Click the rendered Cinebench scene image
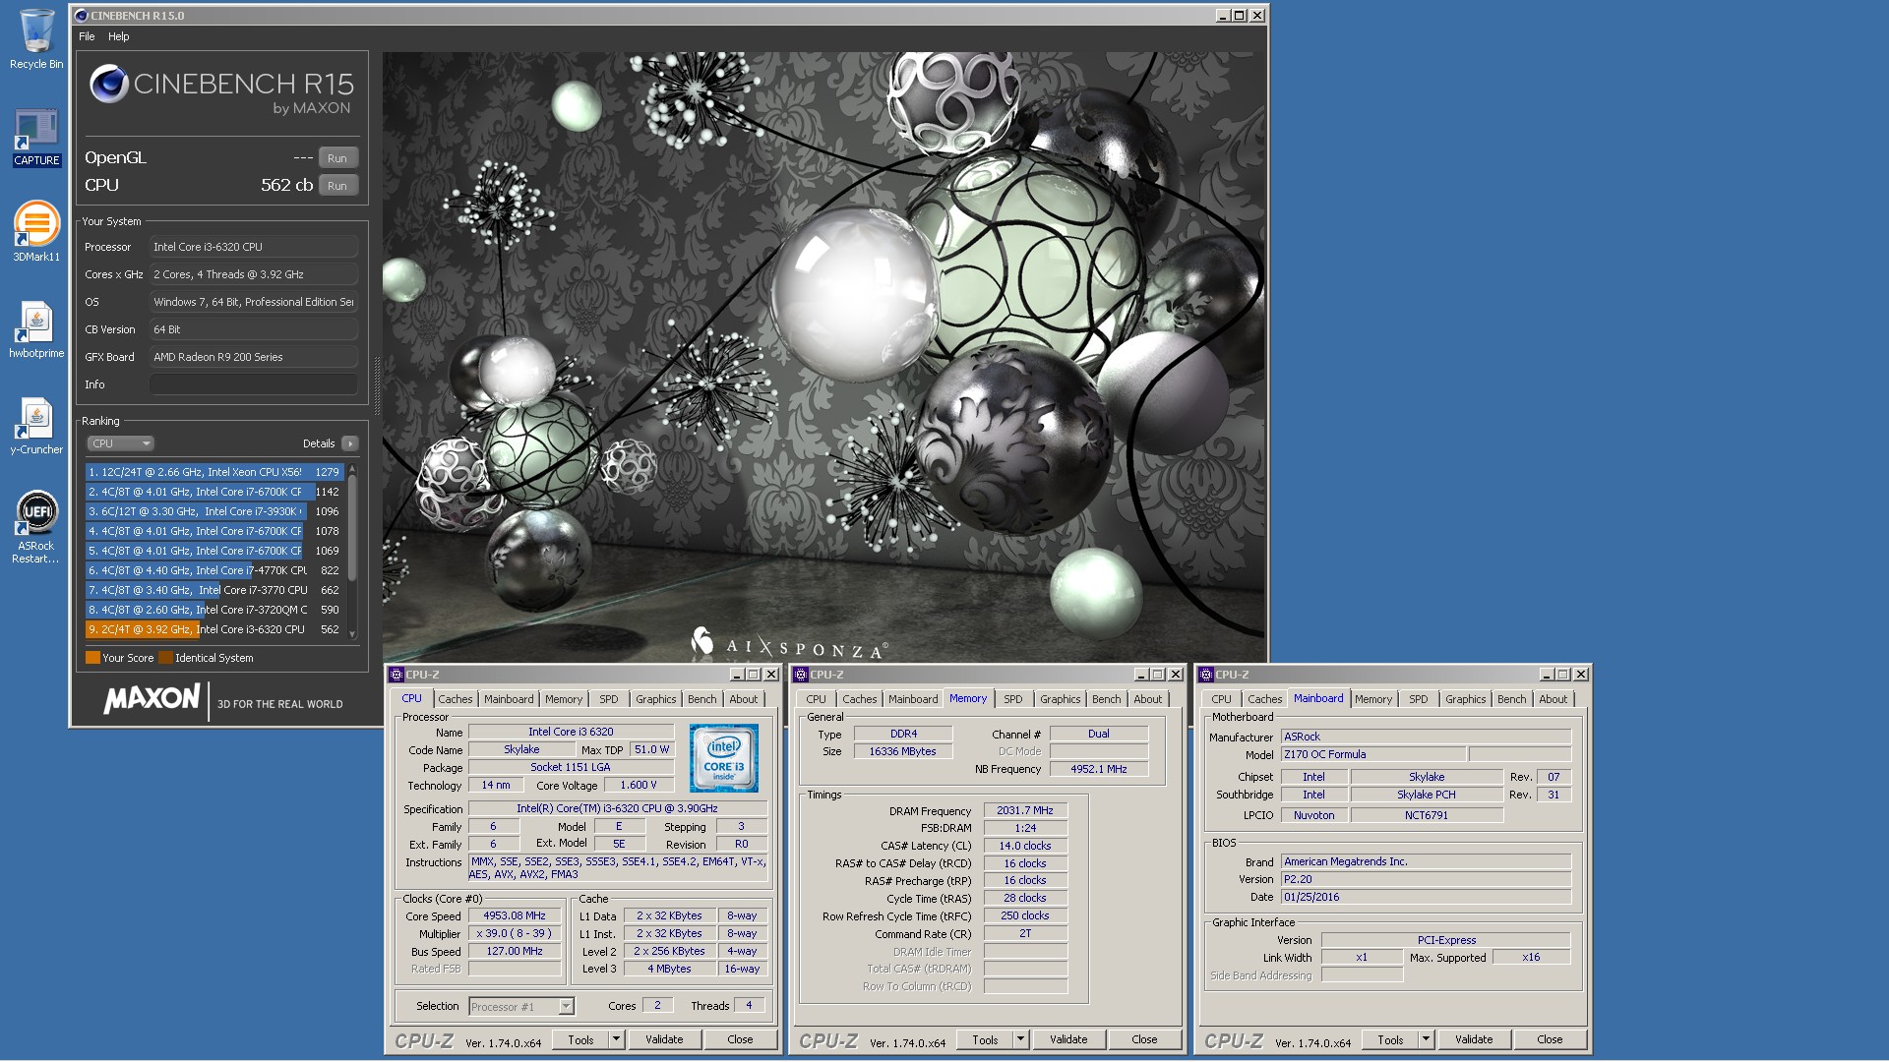Image resolution: width=1889 pixels, height=1062 pixels. (823, 357)
